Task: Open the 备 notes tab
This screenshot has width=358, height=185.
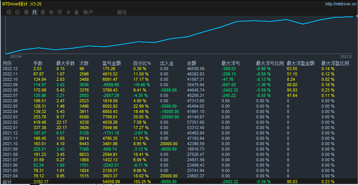Action: pos(77,12)
